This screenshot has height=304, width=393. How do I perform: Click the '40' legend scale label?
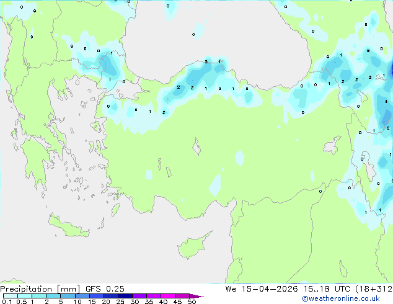163,302
